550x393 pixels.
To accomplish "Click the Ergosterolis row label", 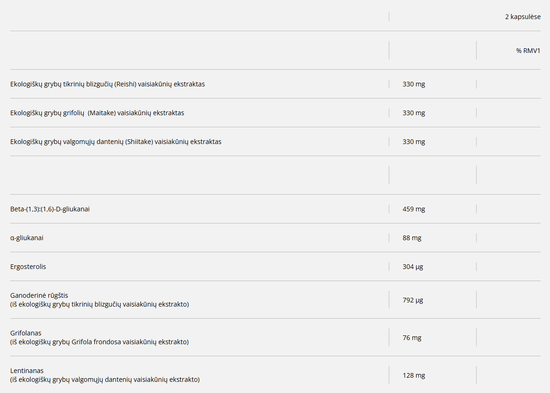I will [28, 267].
